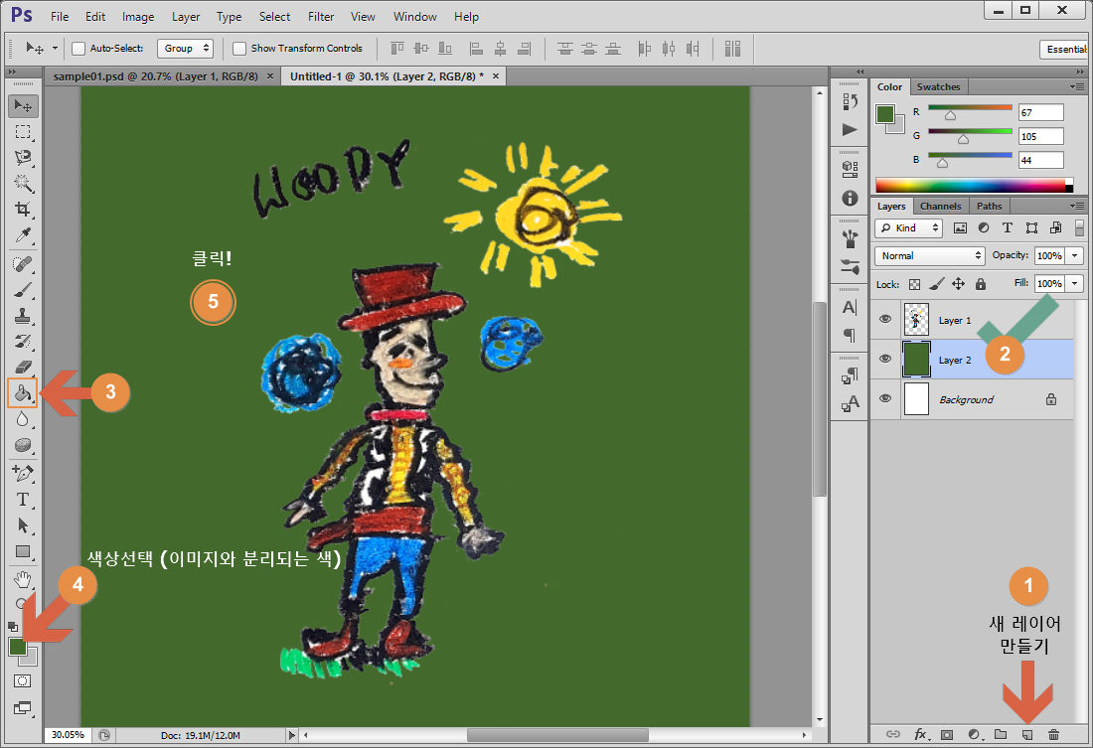Select the Clone Stamp tool

23,316
